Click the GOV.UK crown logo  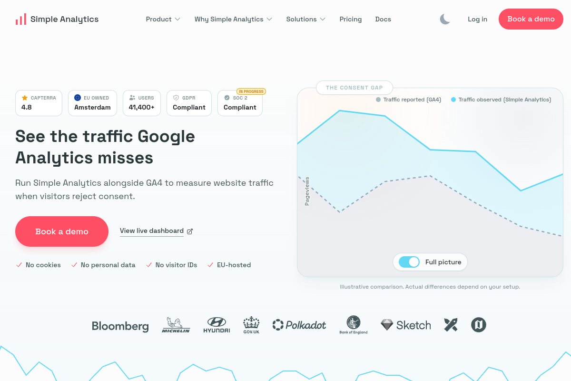tap(251, 325)
